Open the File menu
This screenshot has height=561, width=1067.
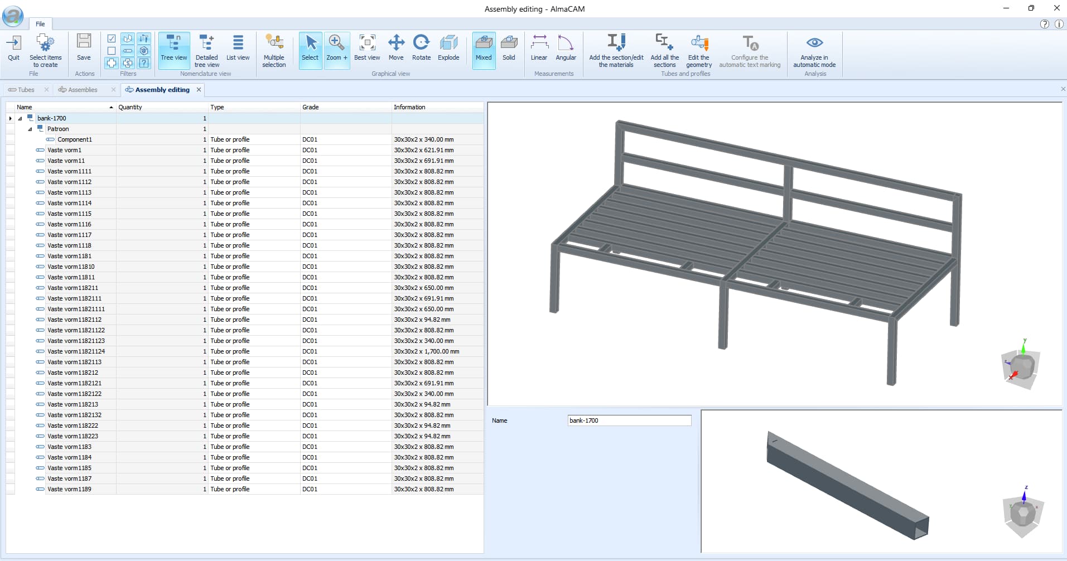(40, 23)
